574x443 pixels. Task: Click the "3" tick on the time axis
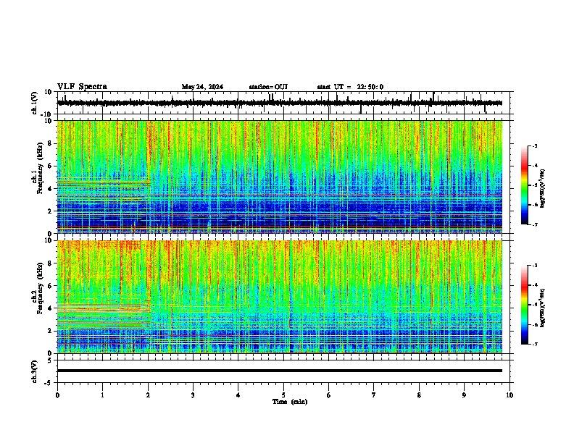[x=193, y=395]
